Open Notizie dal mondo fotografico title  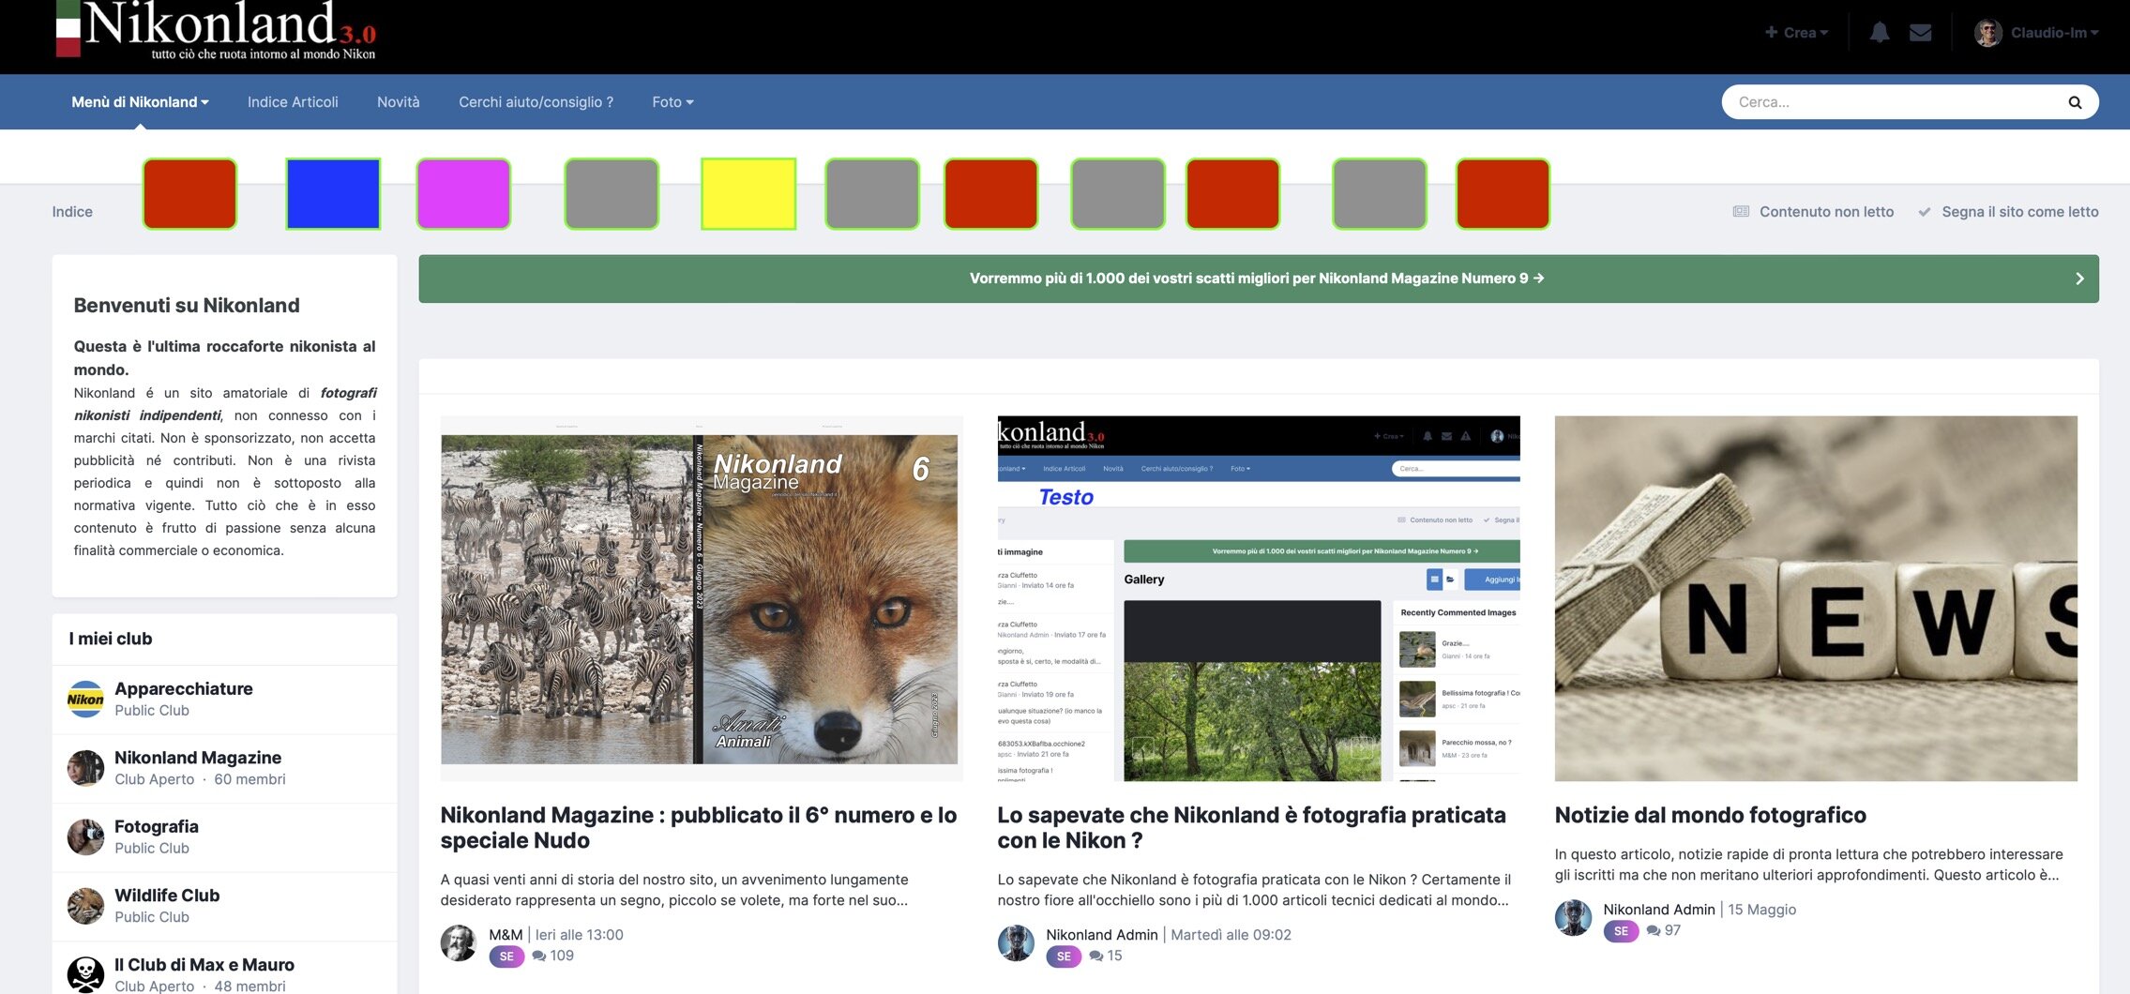[1711, 816]
